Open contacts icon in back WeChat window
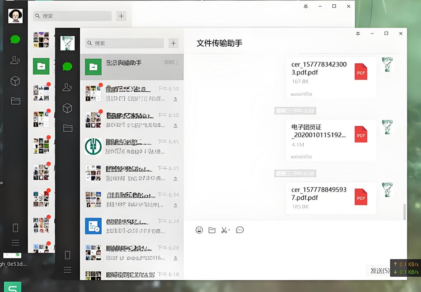421x292 pixels. coord(15,60)
